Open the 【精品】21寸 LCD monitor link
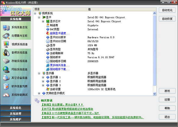Screen dimensions: 178x127 pos(70,113)
